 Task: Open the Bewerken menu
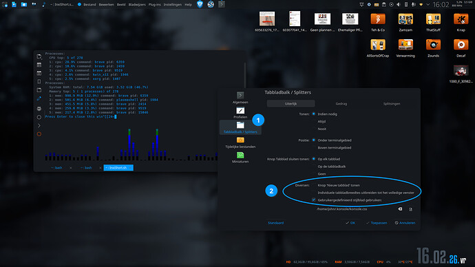click(x=106, y=5)
